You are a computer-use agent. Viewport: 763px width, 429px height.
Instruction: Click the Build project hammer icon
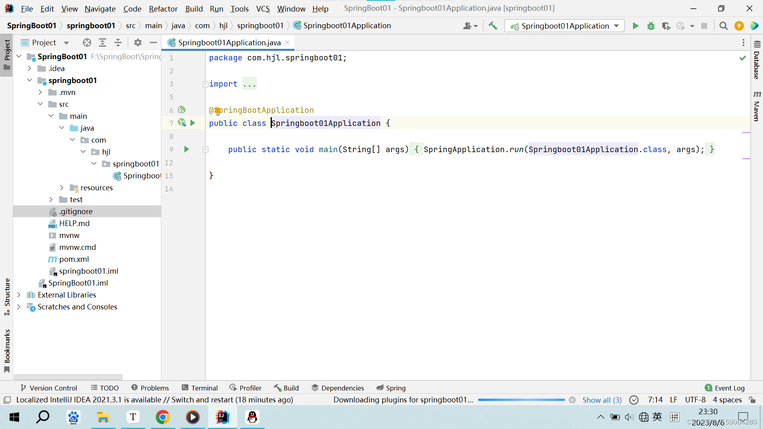coord(493,26)
